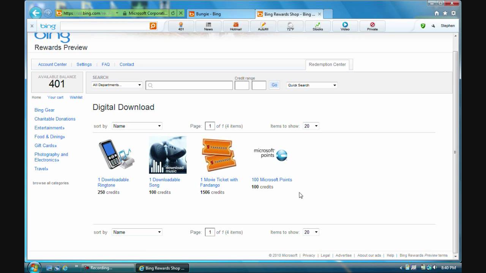The width and height of the screenshot is (486, 273).
Task: Open the FAQ link
Action: click(106, 64)
